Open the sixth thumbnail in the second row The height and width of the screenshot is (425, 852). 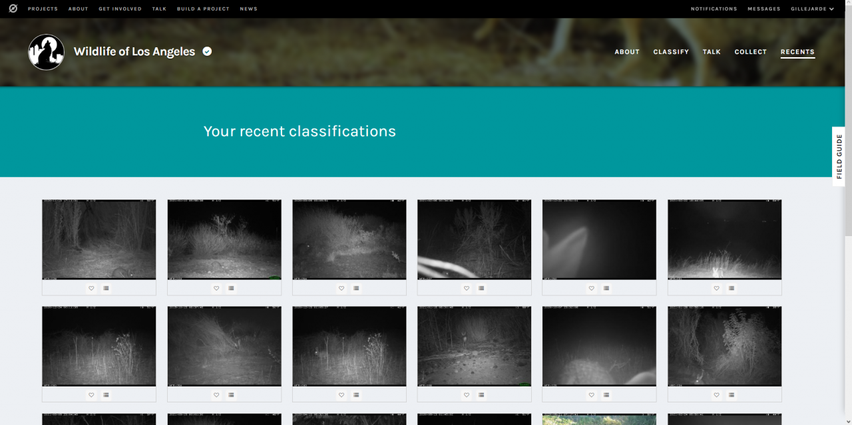coord(725,347)
